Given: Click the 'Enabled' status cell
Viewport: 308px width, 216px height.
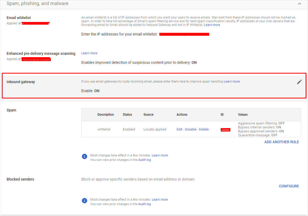Looking at the screenshot, I should coord(129,129).
